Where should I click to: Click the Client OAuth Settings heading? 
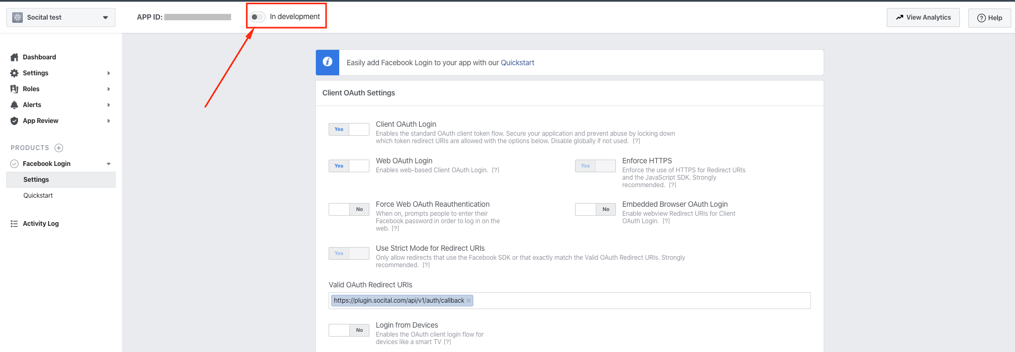(359, 93)
